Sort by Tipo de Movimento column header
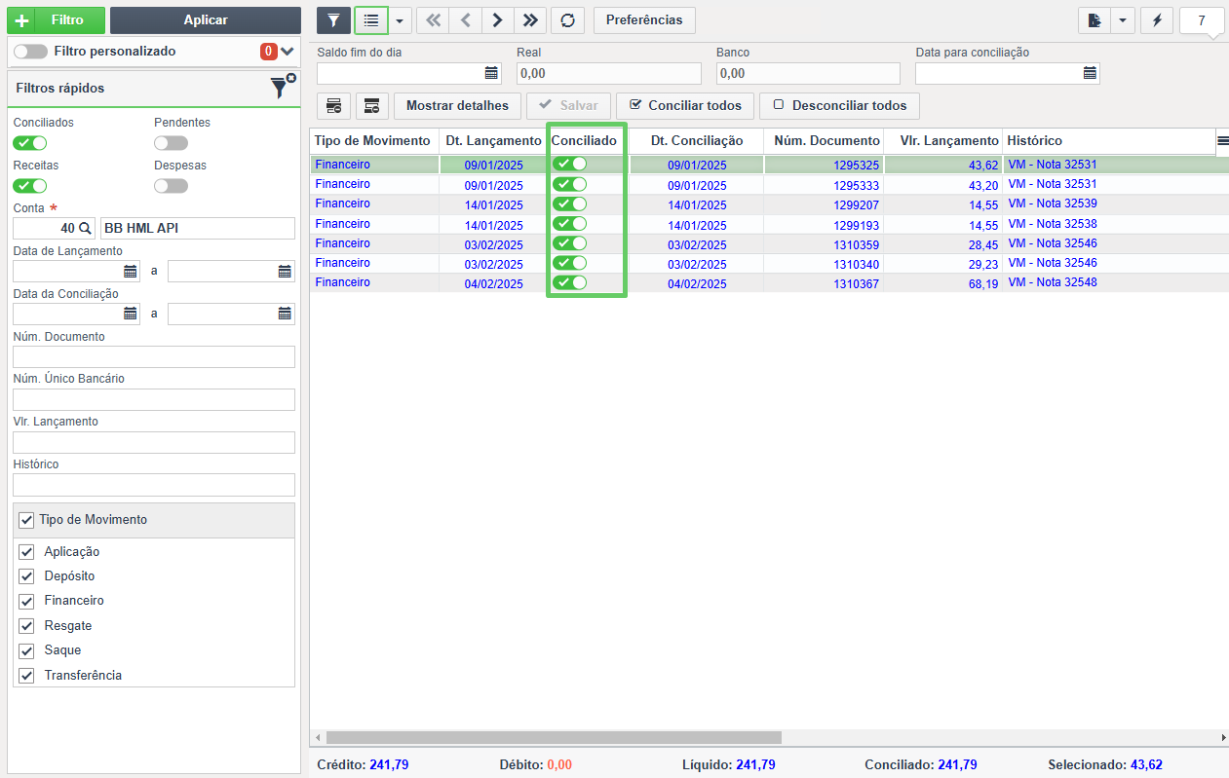The width and height of the screenshot is (1229, 778). [x=372, y=141]
